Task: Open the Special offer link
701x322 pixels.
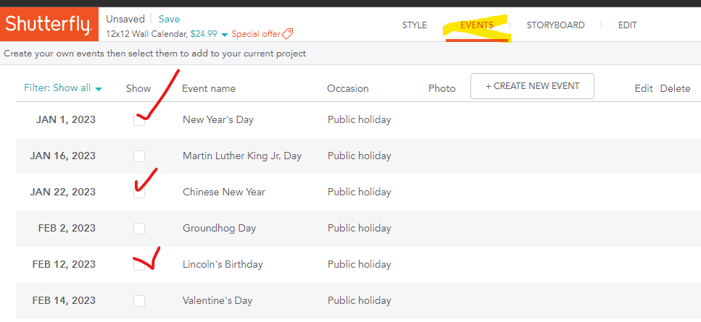Action: click(255, 34)
